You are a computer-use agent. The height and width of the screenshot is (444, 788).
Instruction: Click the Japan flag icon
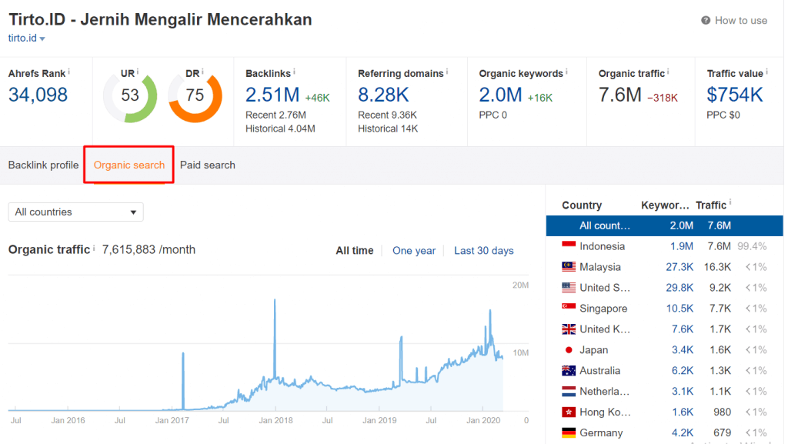tap(569, 350)
